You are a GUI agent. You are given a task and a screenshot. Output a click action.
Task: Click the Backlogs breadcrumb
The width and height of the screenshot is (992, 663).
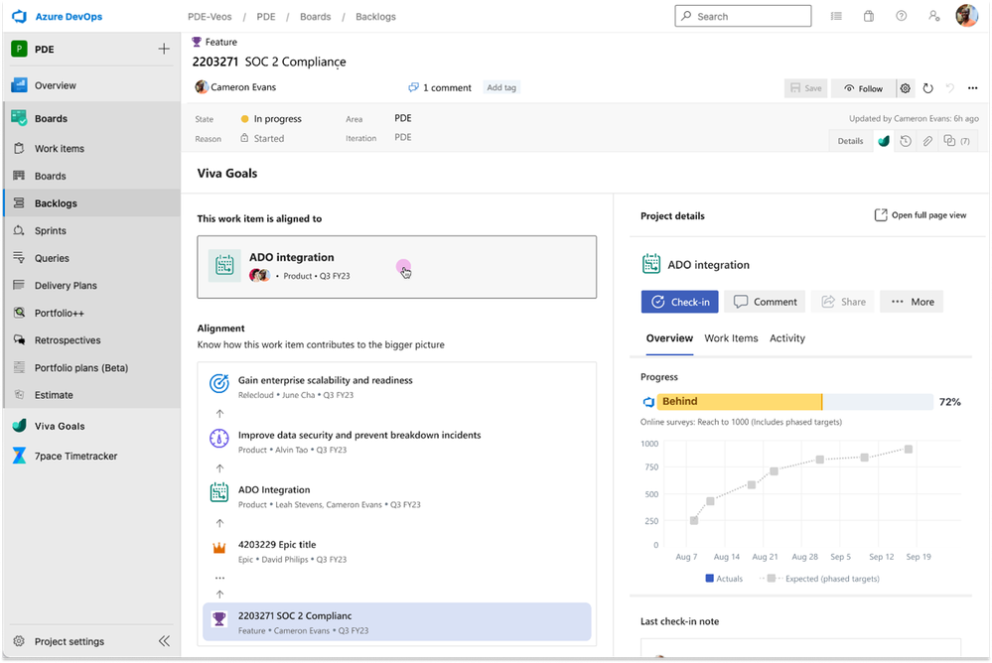pyautogui.click(x=375, y=17)
